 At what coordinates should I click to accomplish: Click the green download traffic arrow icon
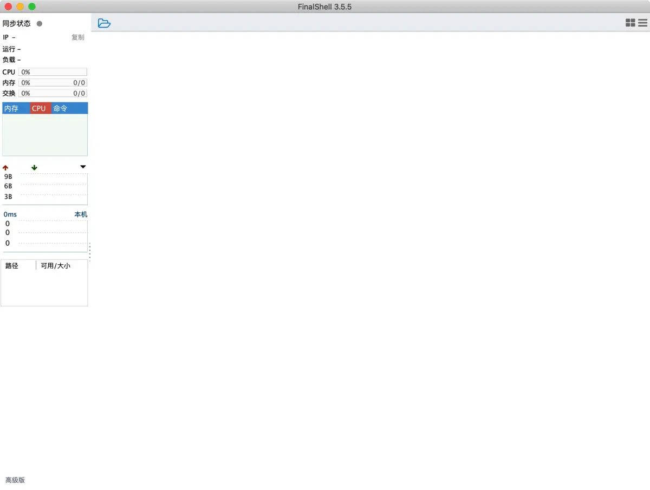(x=34, y=167)
